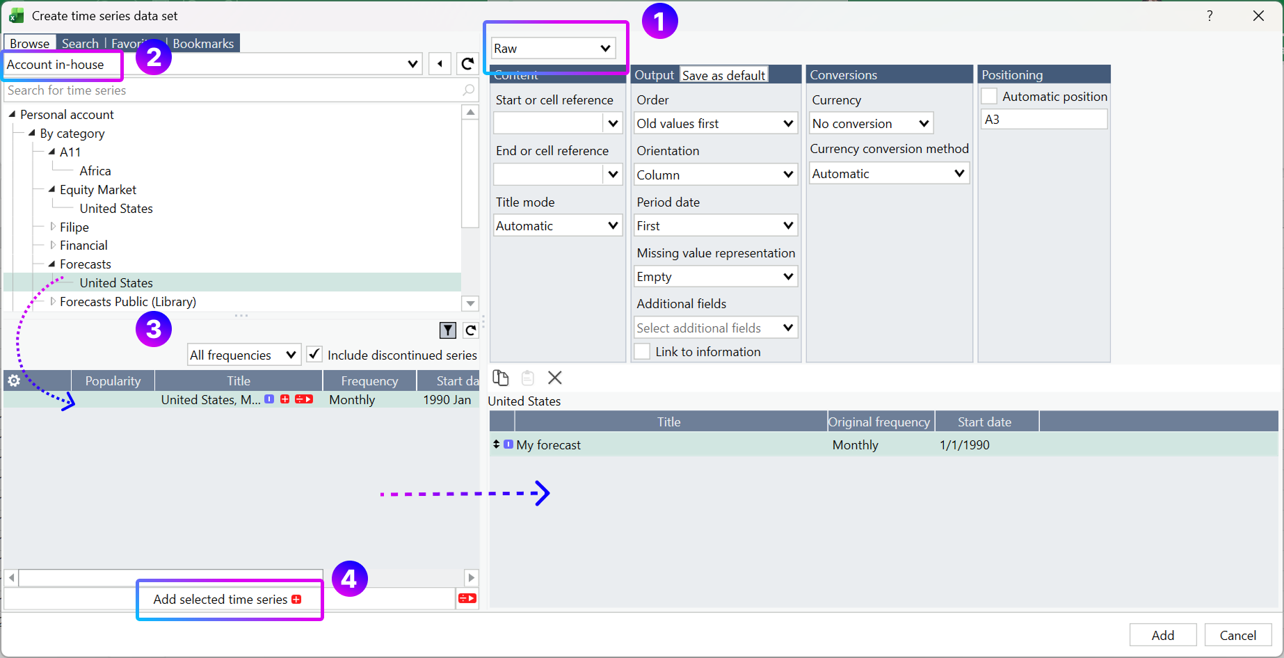Image resolution: width=1284 pixels, height=658 pixels.
Task: Click the filter funnel icon
Action: point(448,330)
